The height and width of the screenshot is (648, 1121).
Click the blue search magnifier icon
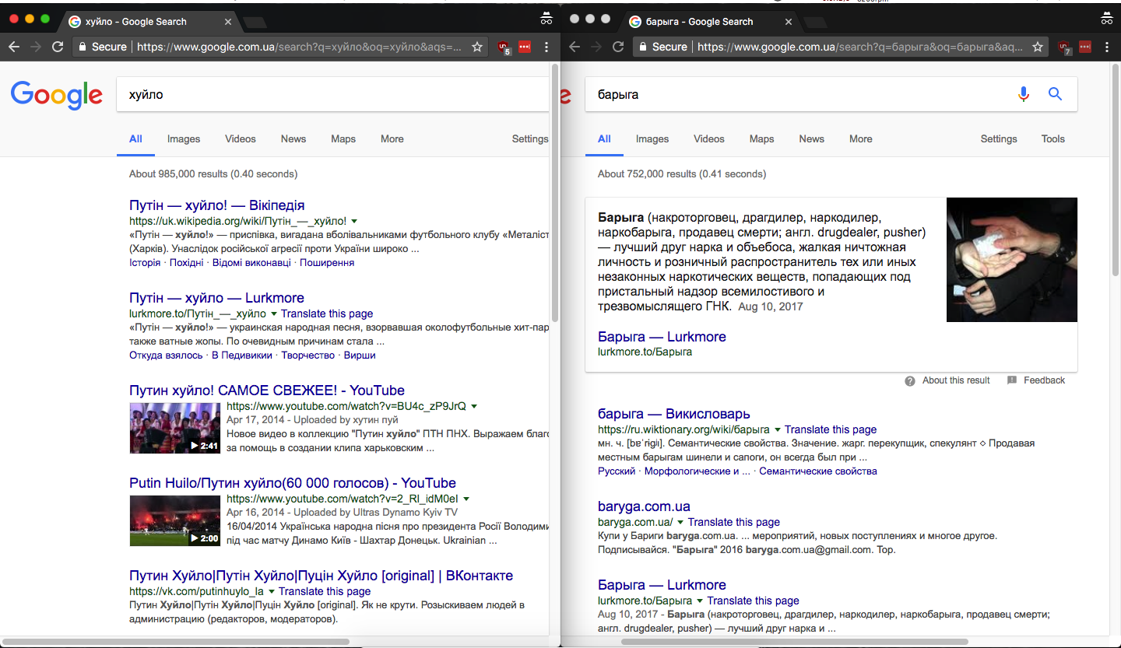(x=1055, y=94)
